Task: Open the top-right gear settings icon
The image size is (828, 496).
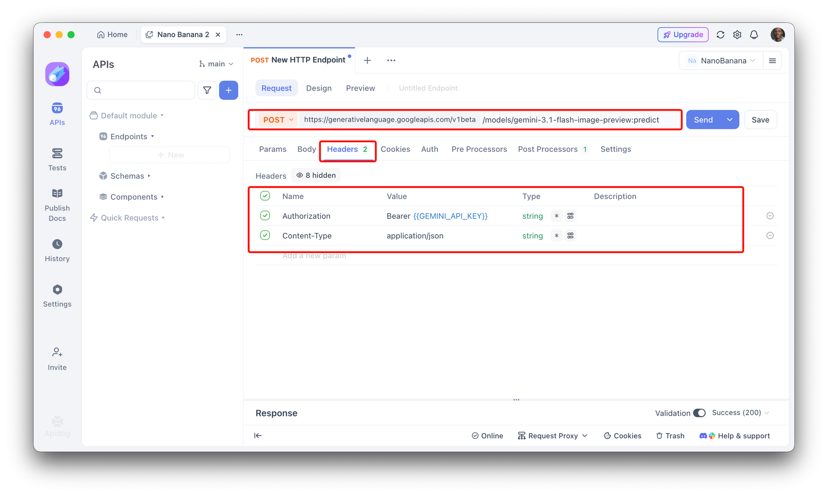Action: (737, 35)
